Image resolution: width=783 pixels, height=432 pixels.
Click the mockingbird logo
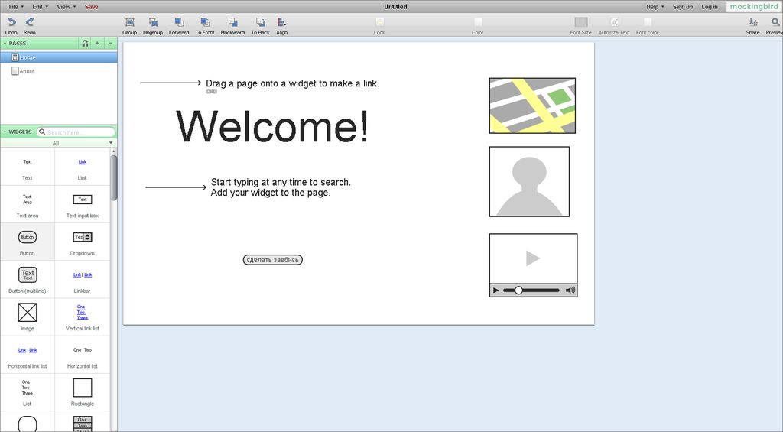[754, 6]
